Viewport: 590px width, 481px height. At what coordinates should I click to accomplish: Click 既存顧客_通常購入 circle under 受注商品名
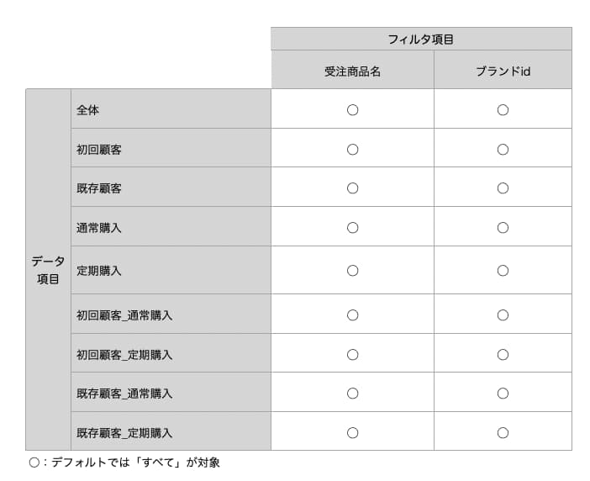[352, 394]
